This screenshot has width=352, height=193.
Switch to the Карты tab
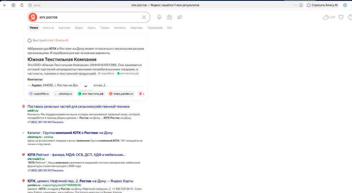[91, 28]
